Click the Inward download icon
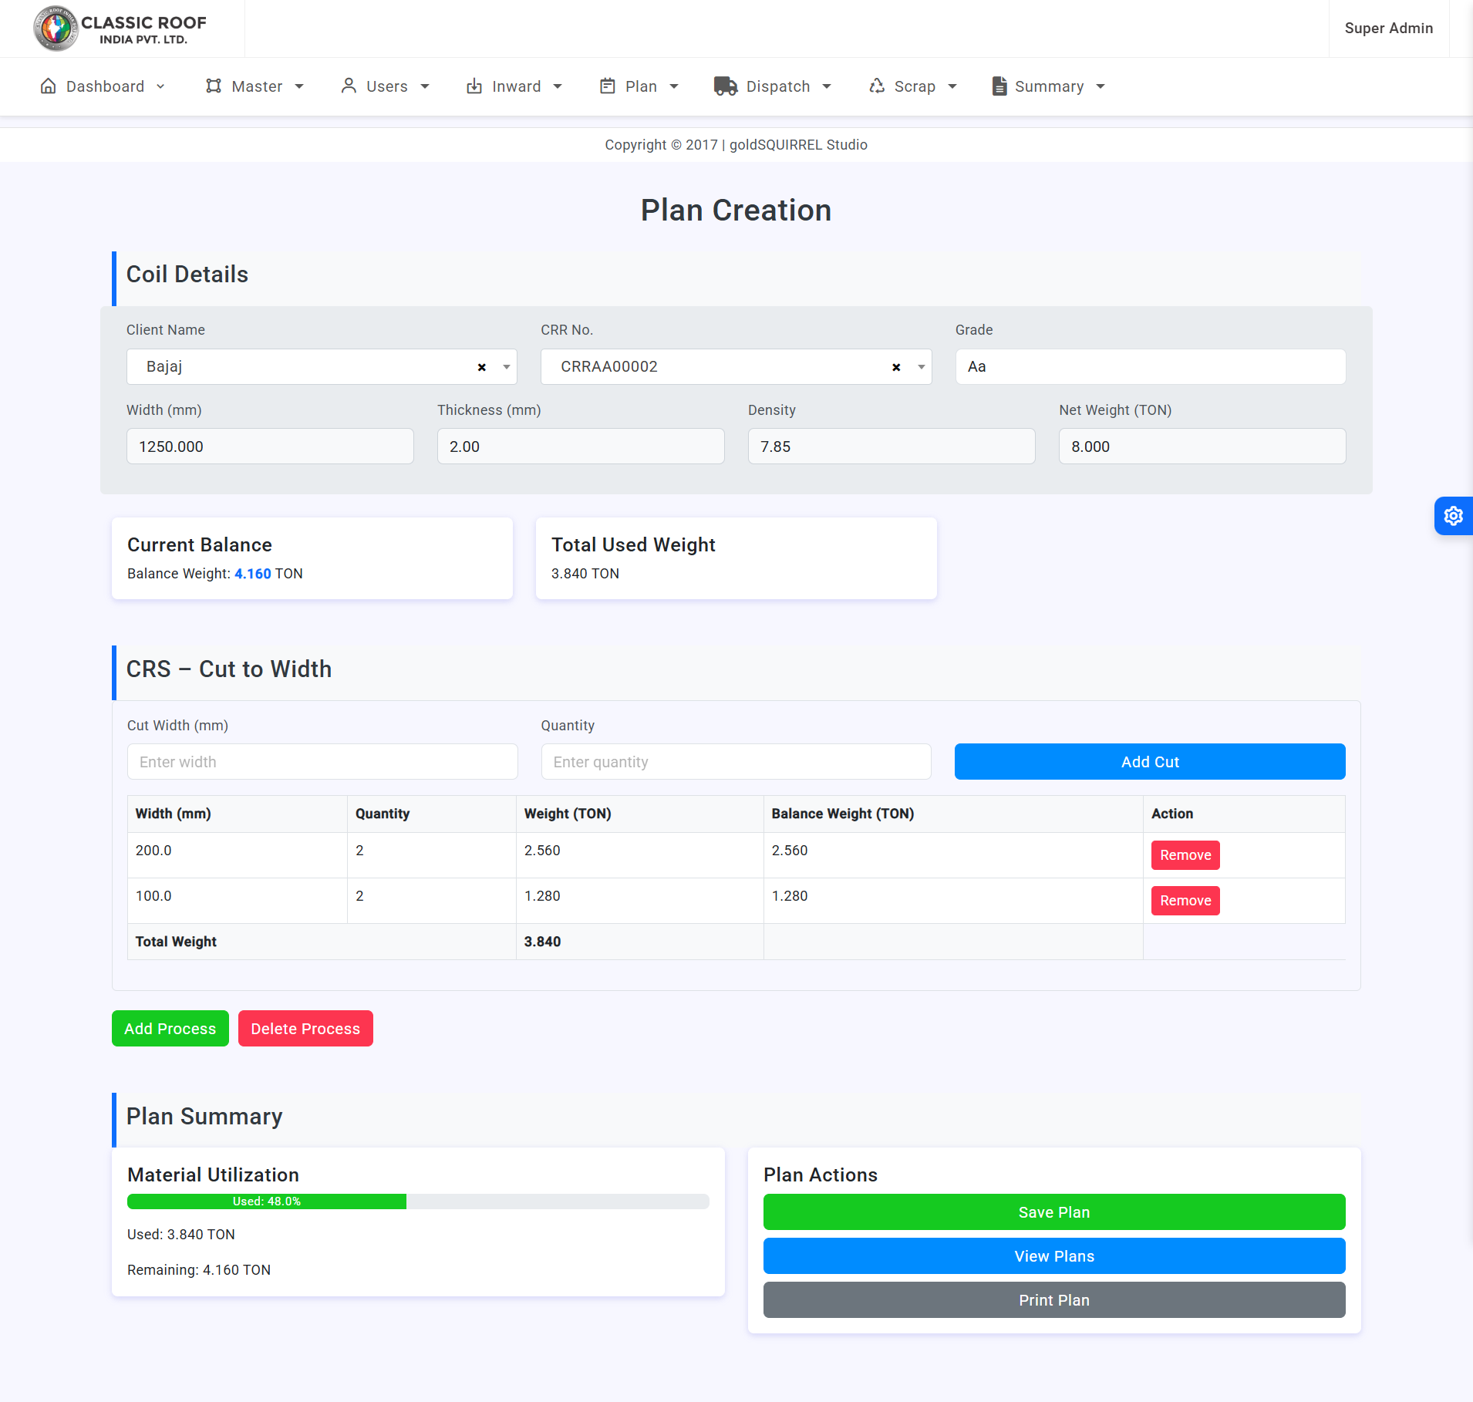Image resolution: width=1473 pixels, height=1402 pixels. (x=474, y=86)
